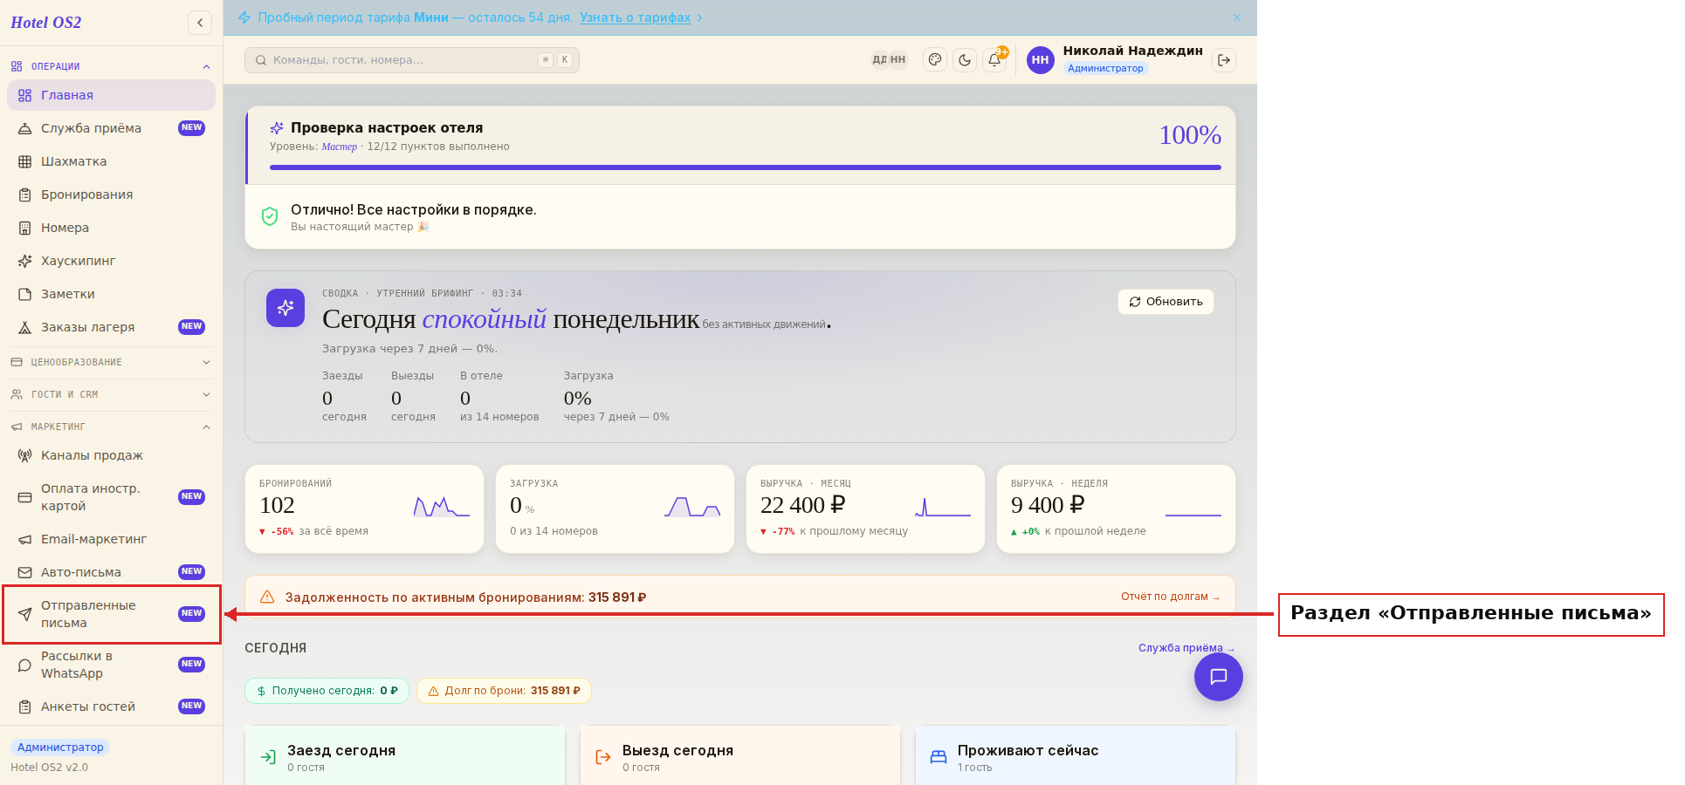Click the ДД collaborator avatar
This screenshot has width=1685, height=785.
coord(879,60)
